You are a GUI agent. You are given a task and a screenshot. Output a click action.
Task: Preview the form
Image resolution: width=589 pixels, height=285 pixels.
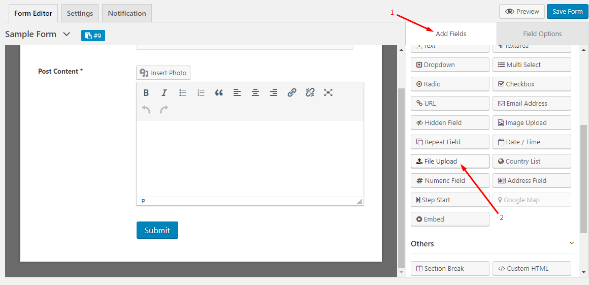(522, 11)
